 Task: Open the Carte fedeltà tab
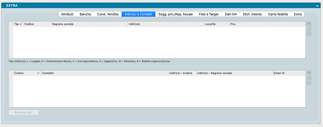[278, 14]
